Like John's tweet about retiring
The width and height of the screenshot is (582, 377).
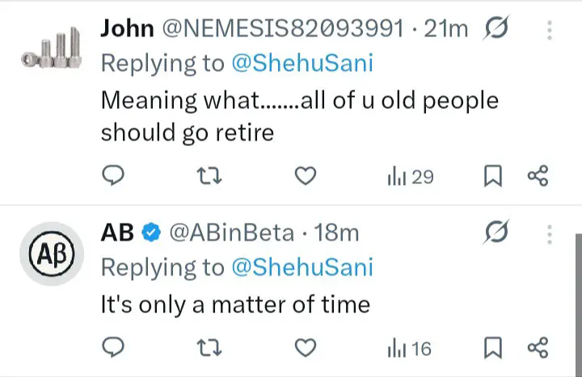(x=304, y=176)
